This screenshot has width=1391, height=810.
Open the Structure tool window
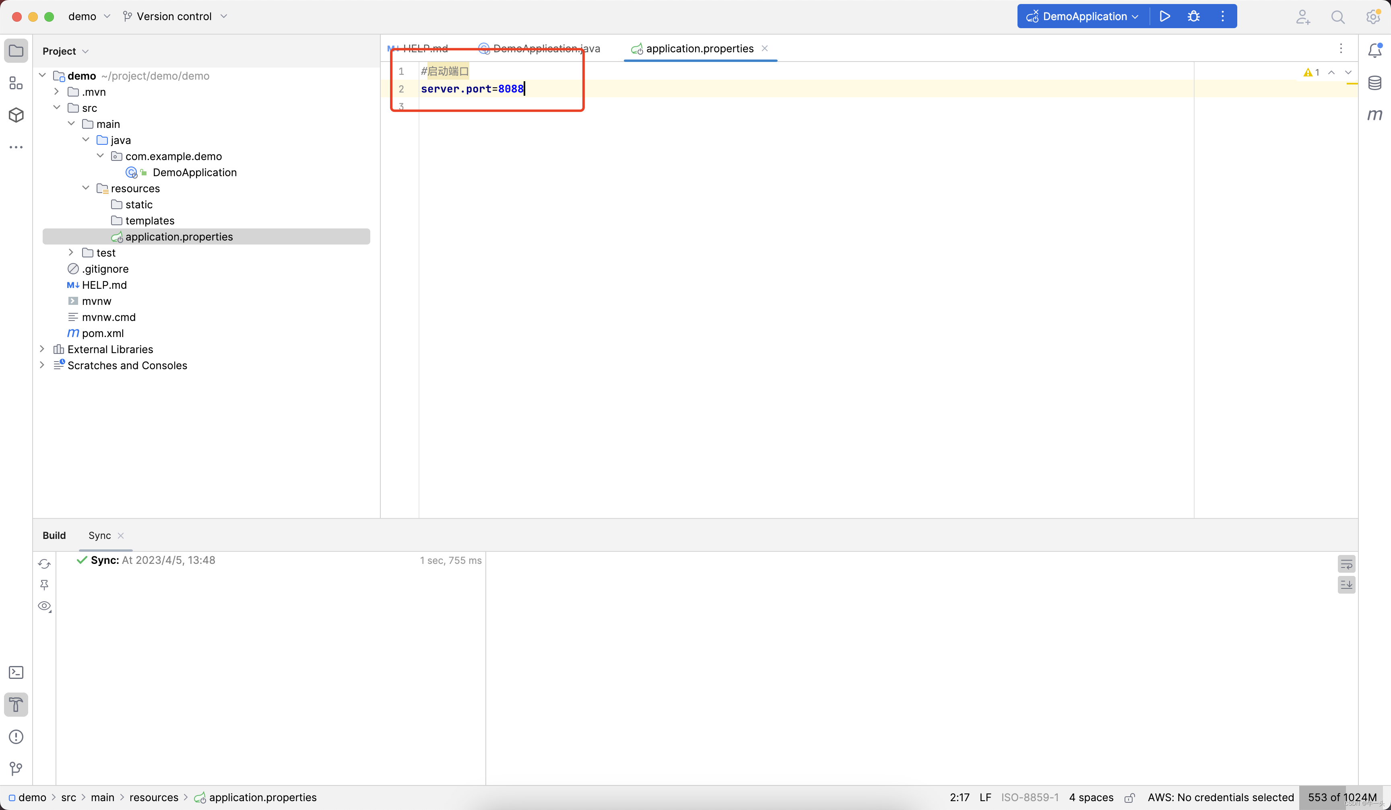(16, 83)
